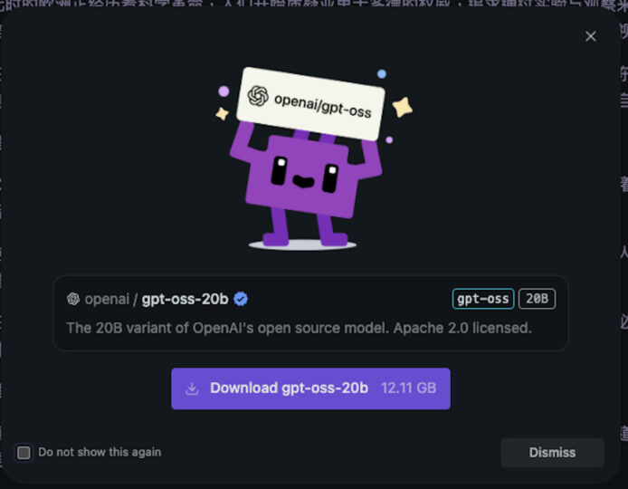This screenshot has height=489, width=628.
Task: Enable the Do not show this again checkbox
Action: pyautogui.click(x=24, y=452)
